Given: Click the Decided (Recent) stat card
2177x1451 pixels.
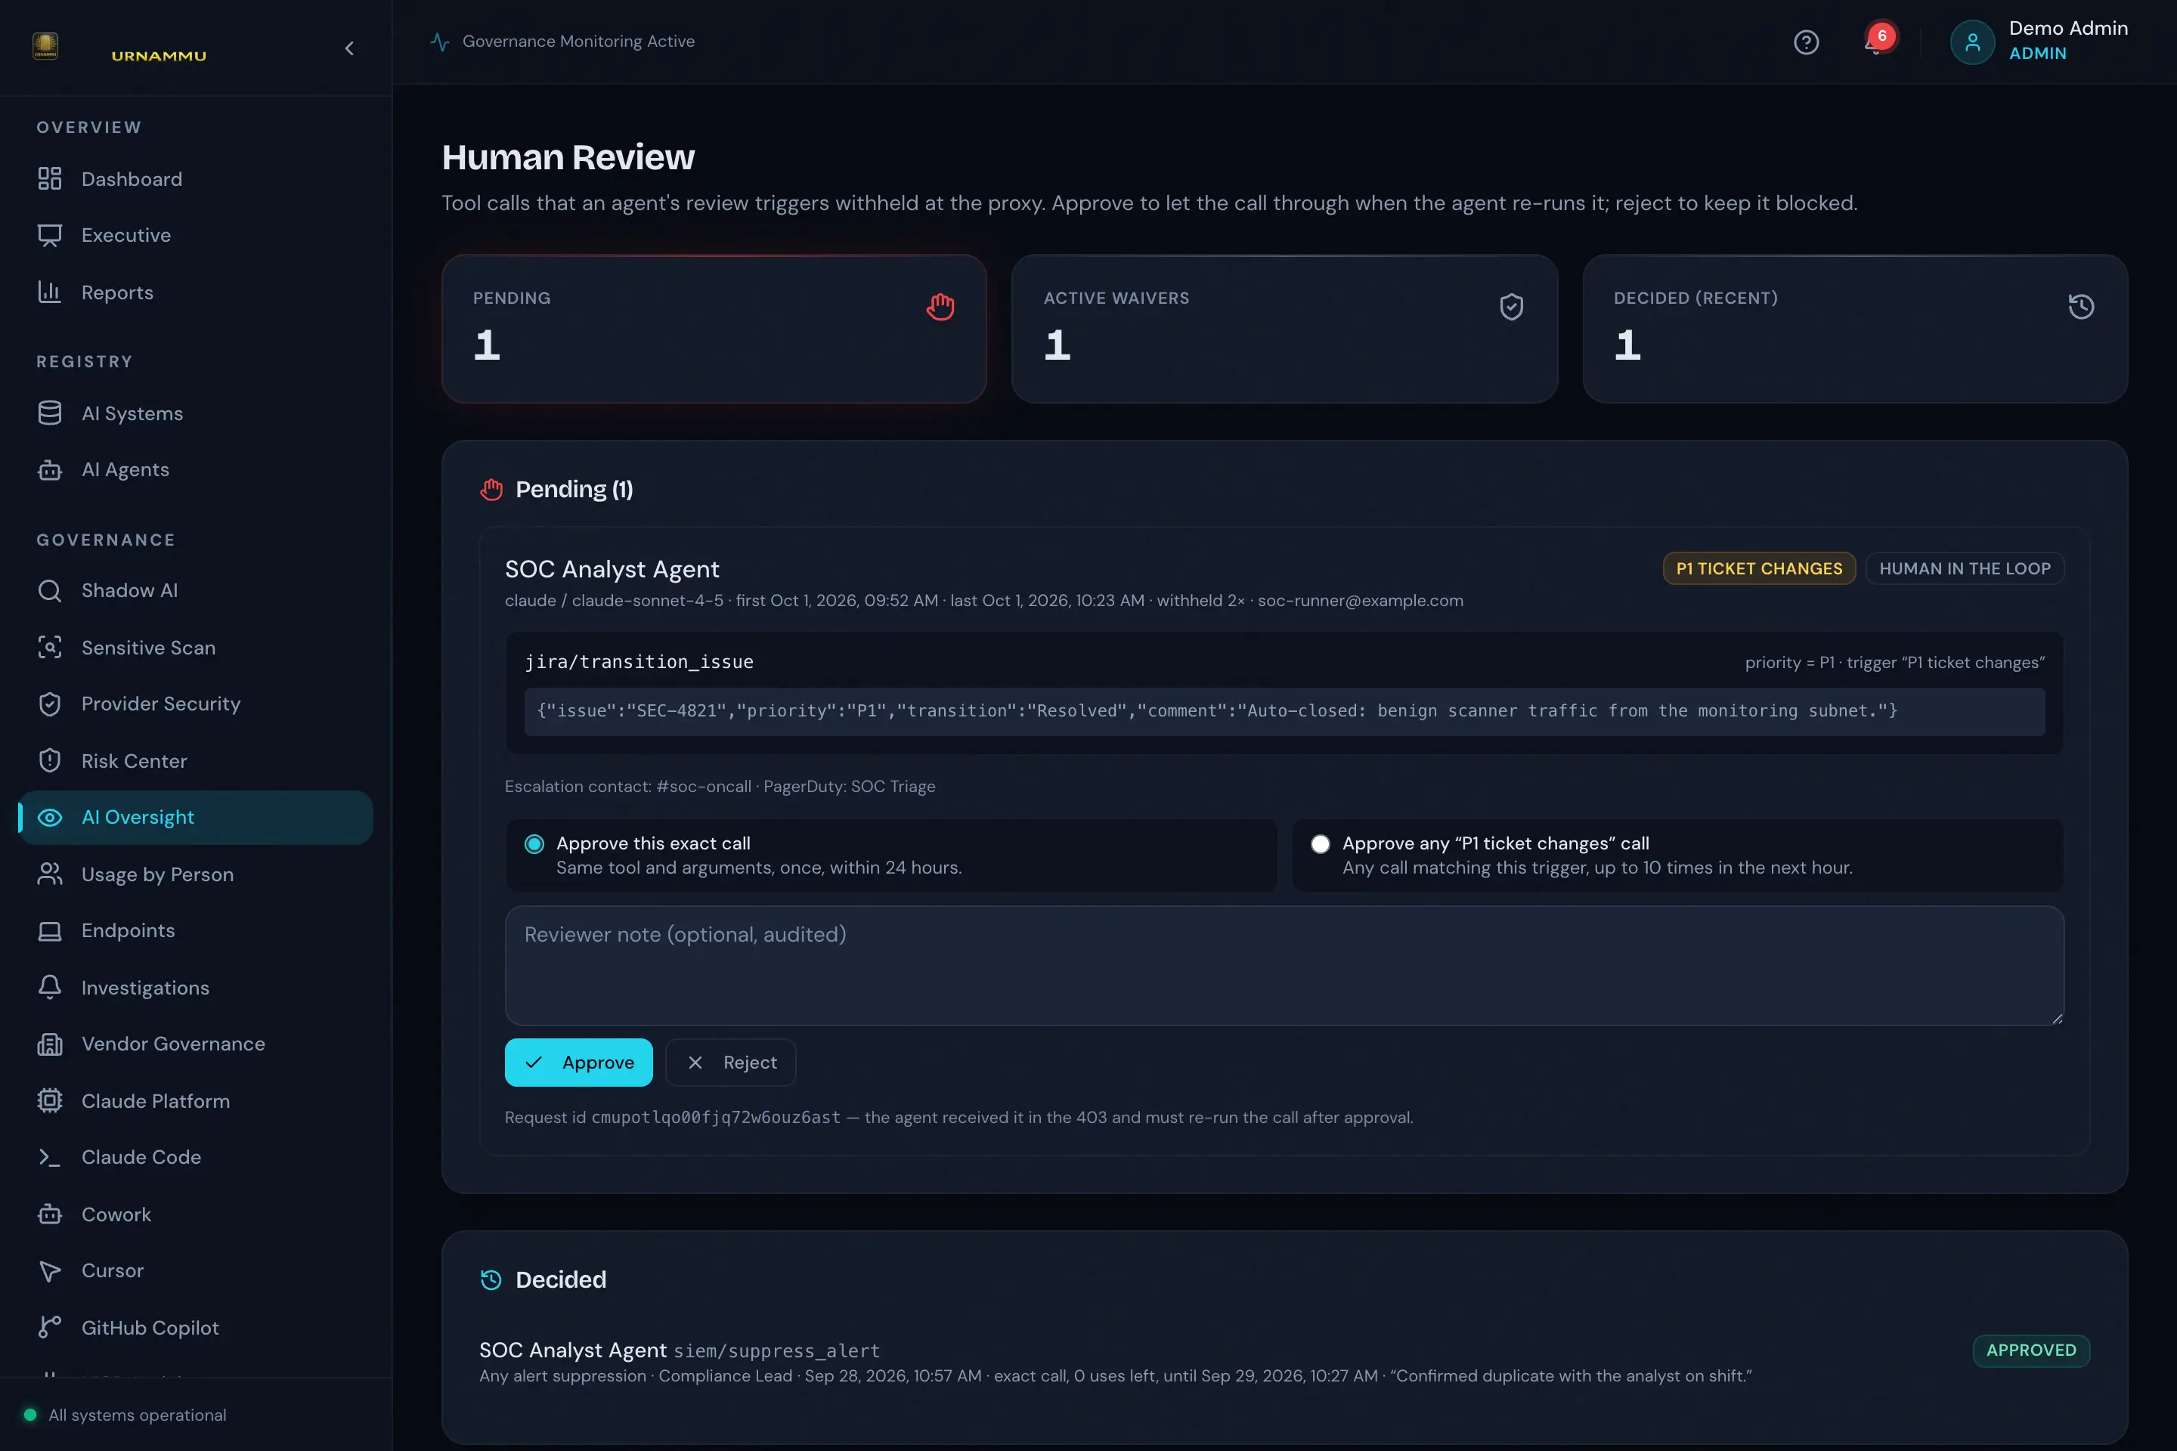Looking at the screenshot, I should (x=1855, y=329).
